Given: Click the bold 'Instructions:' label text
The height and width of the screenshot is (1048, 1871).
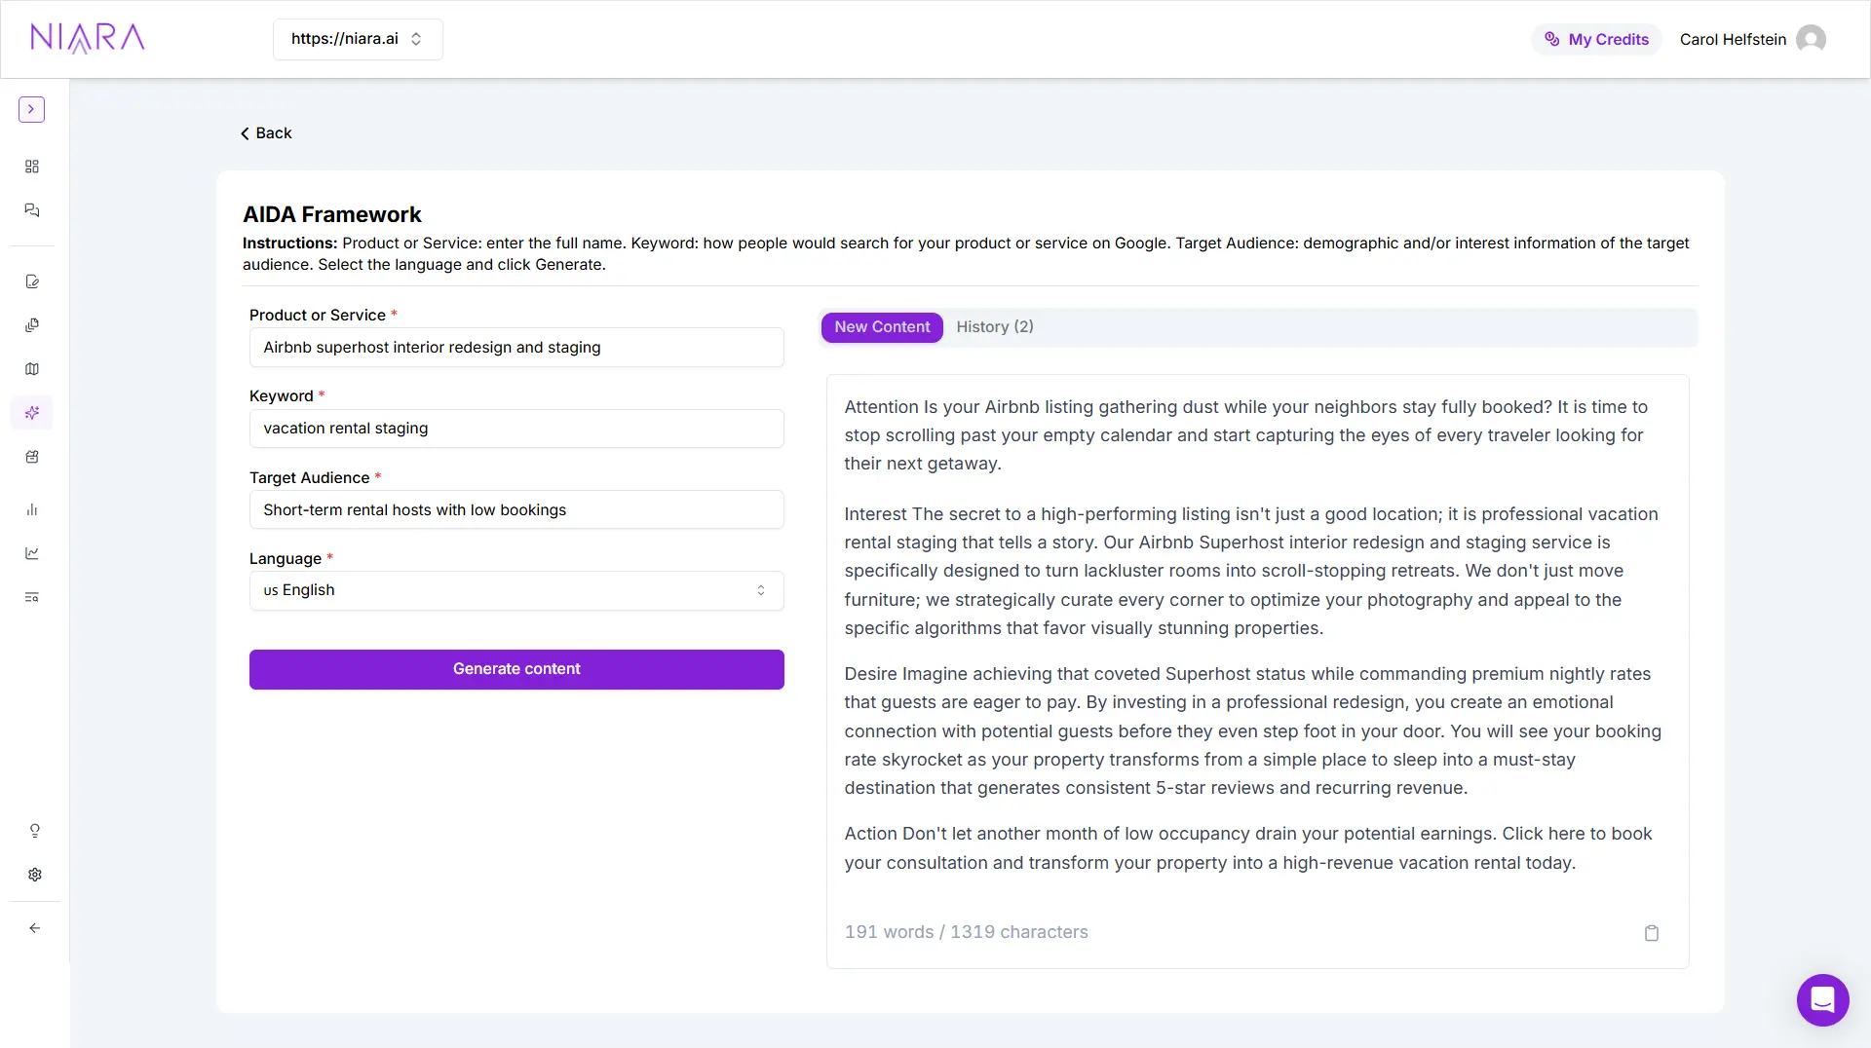Looking at the screenshot, I should (289, 243).
